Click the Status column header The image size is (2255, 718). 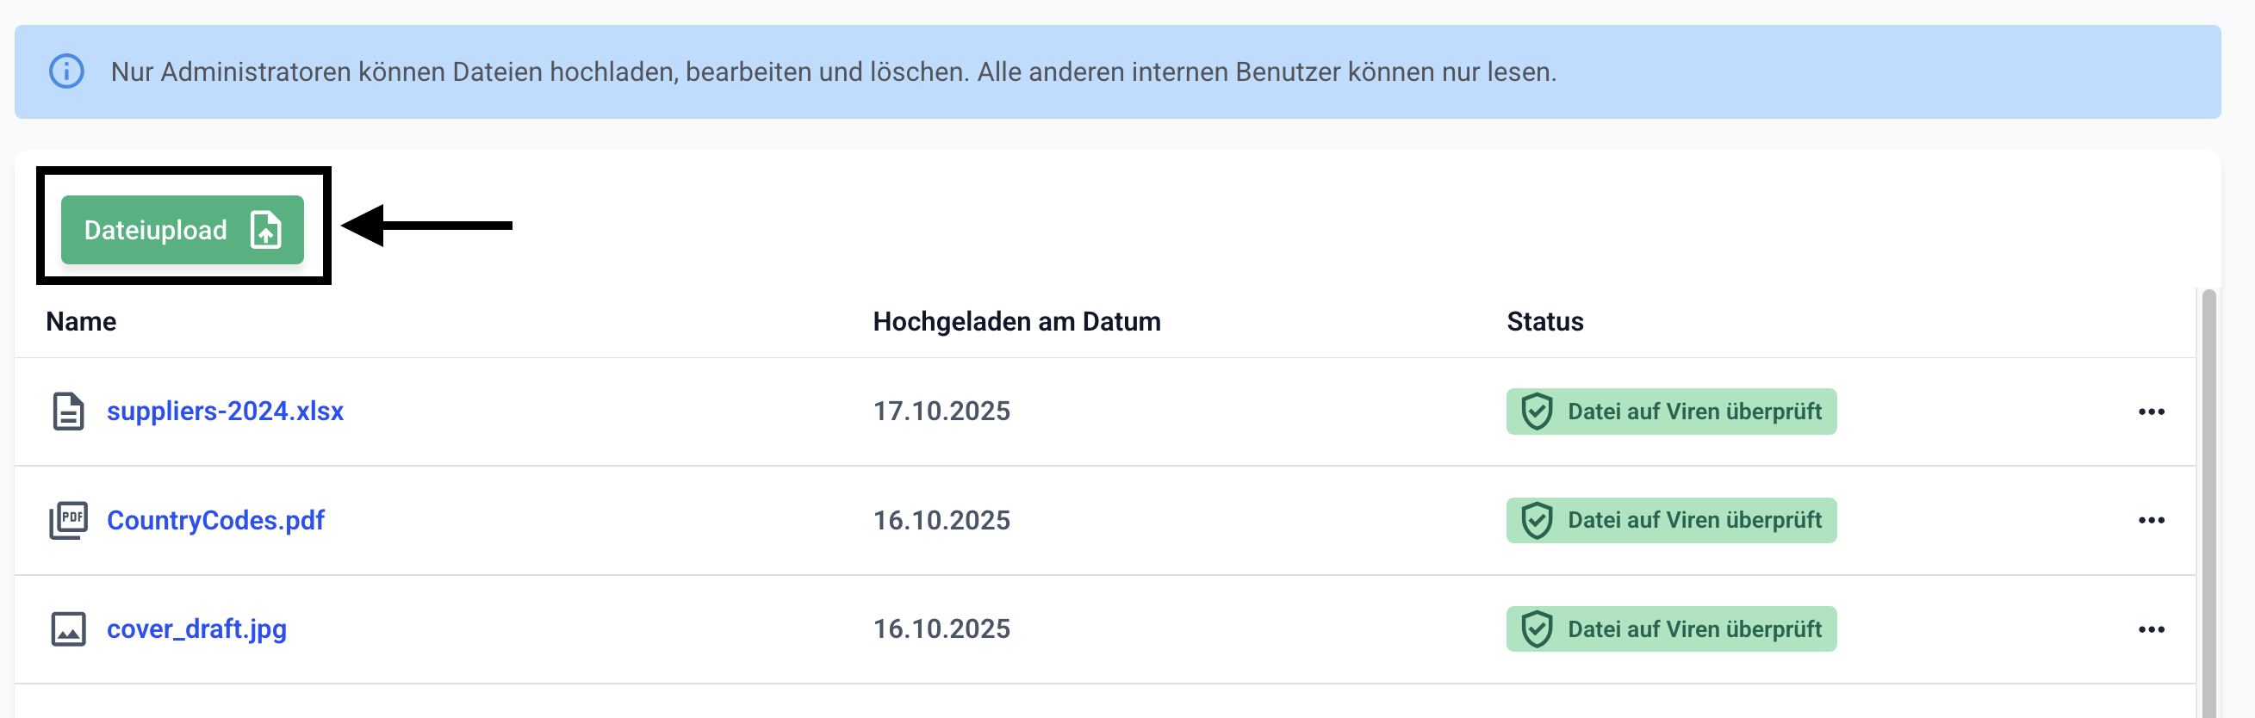1544,322
